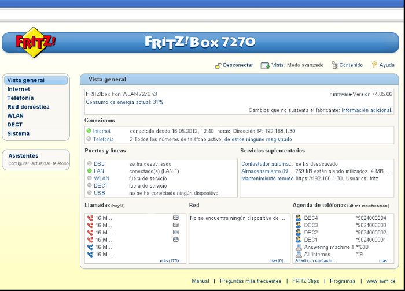Click the Vista mode icon in top bar
The height and width of the screenshot is (291, 405).
tap(265, 65)
